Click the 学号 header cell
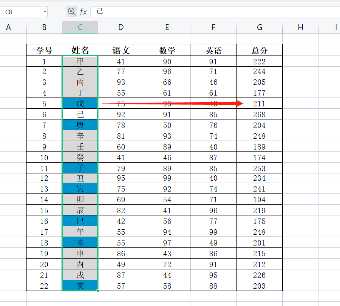 click(44, 50)
